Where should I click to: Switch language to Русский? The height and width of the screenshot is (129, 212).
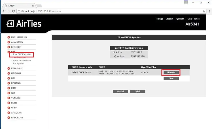(x=180, y=19)
